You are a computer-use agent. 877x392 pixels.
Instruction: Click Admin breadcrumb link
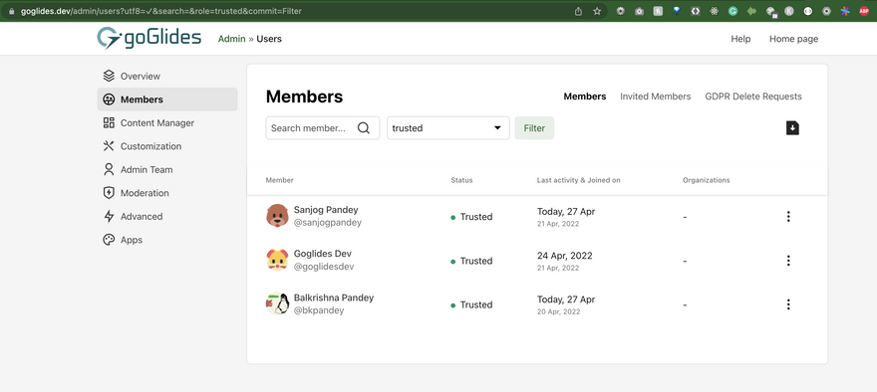click(231, 39)
